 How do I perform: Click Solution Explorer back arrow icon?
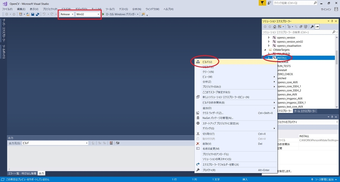pyautogui.click(x=265, y=27)
